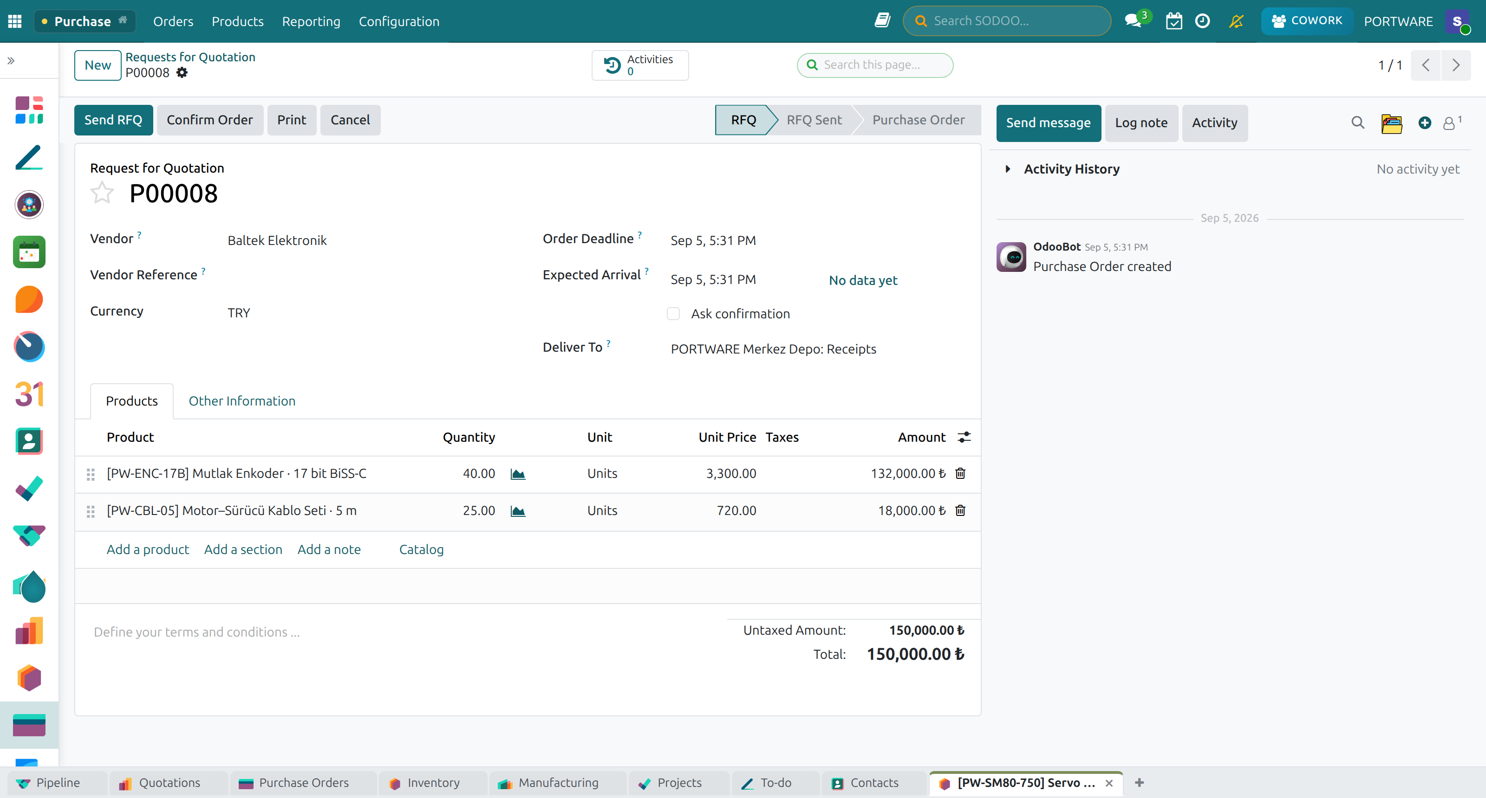Expand the left sidebar with chevrons
1486x798 pixels.
11,60
